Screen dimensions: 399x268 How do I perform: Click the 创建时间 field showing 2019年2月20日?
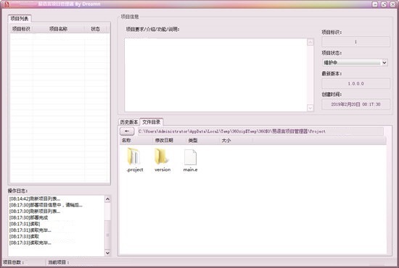(355, 104)
